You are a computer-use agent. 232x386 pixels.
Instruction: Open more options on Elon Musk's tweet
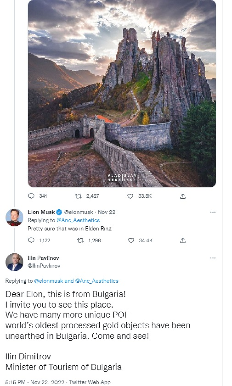(x=213, y=212)
